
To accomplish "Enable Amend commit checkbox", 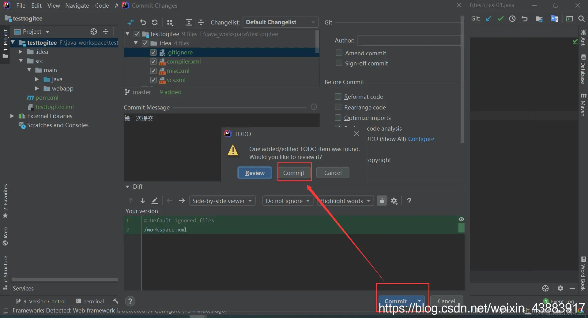I will coord(339,53).
